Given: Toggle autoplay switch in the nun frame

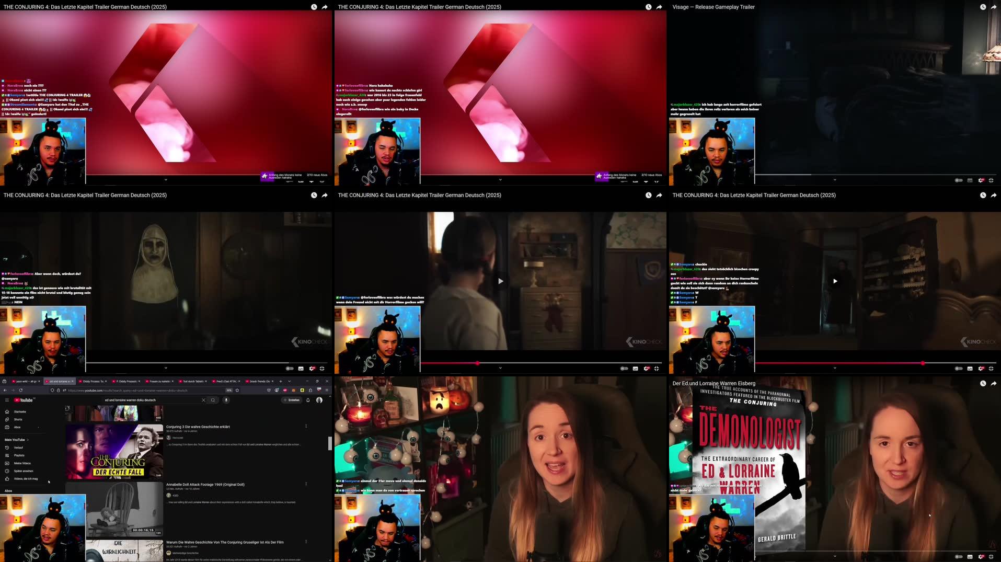Looking at the screenshot, I should click(290, 369).
